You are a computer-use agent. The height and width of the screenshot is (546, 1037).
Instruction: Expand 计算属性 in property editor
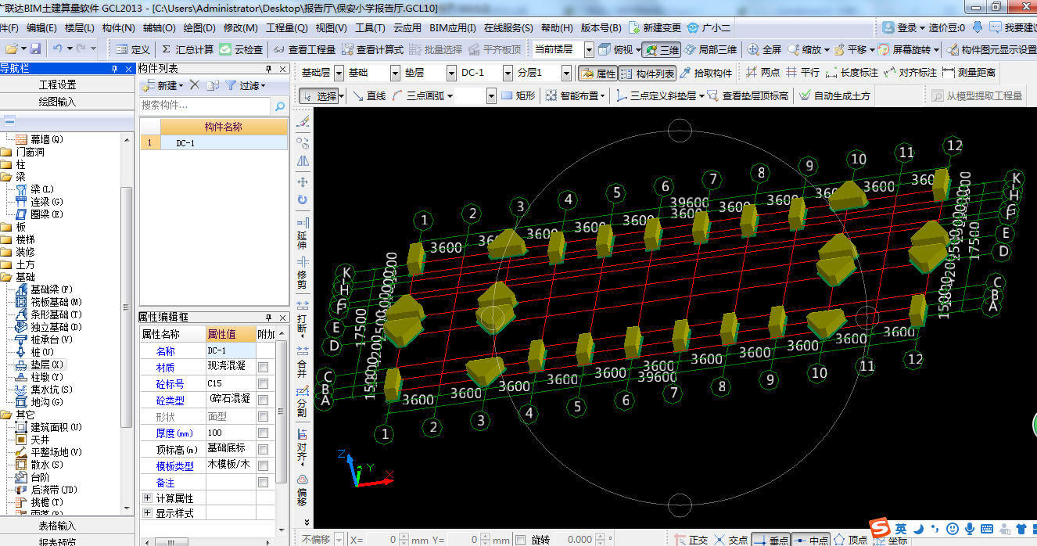[147, 498]
